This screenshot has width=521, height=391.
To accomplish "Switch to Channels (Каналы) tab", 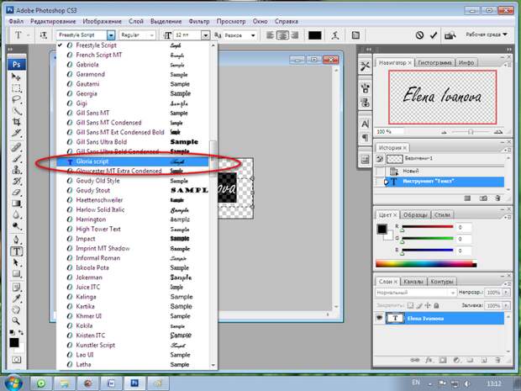I will coord(413,282).
